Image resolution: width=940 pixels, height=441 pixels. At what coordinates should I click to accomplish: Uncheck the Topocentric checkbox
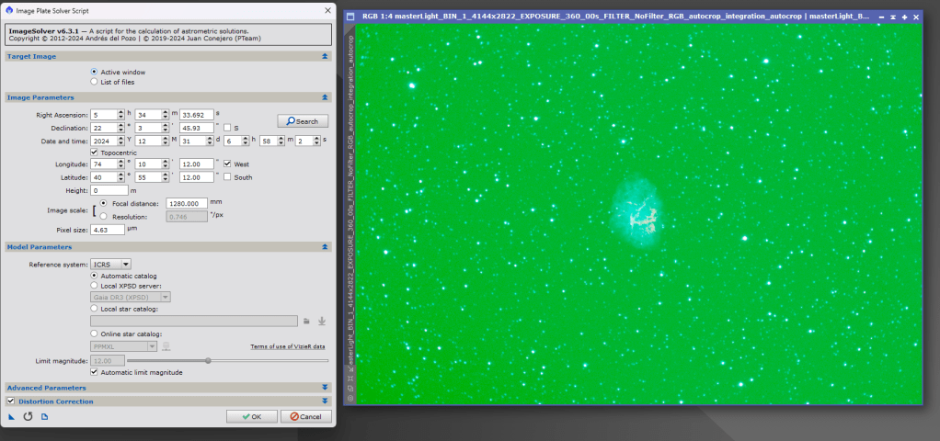(x=95, y=153)
